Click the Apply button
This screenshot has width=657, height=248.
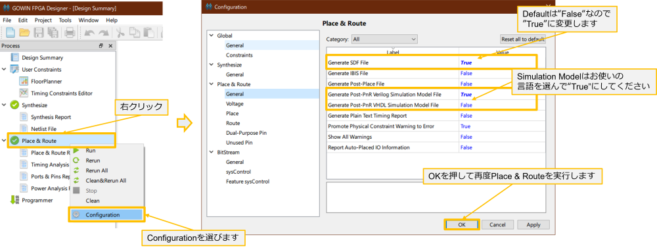(x=533, y=224)
